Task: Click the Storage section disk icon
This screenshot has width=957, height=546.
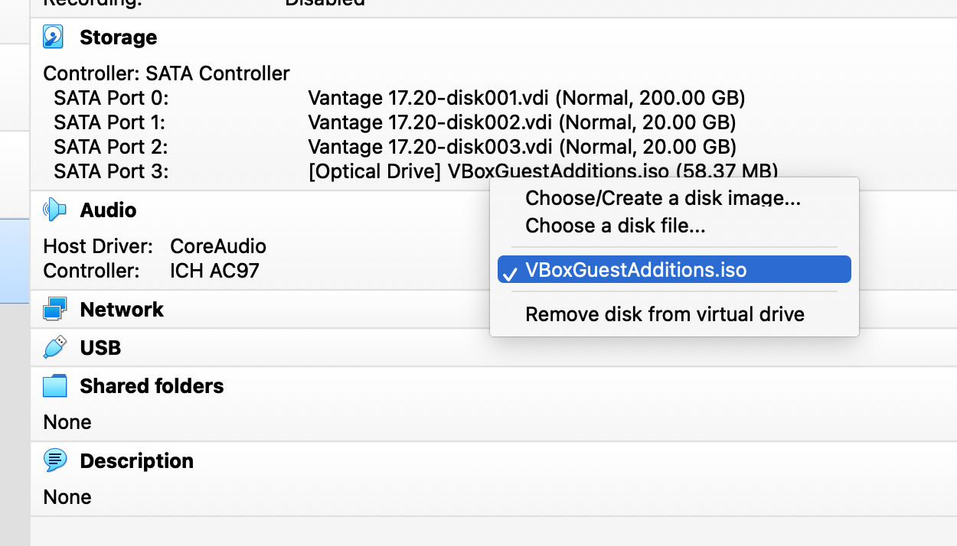Action: 54,37
